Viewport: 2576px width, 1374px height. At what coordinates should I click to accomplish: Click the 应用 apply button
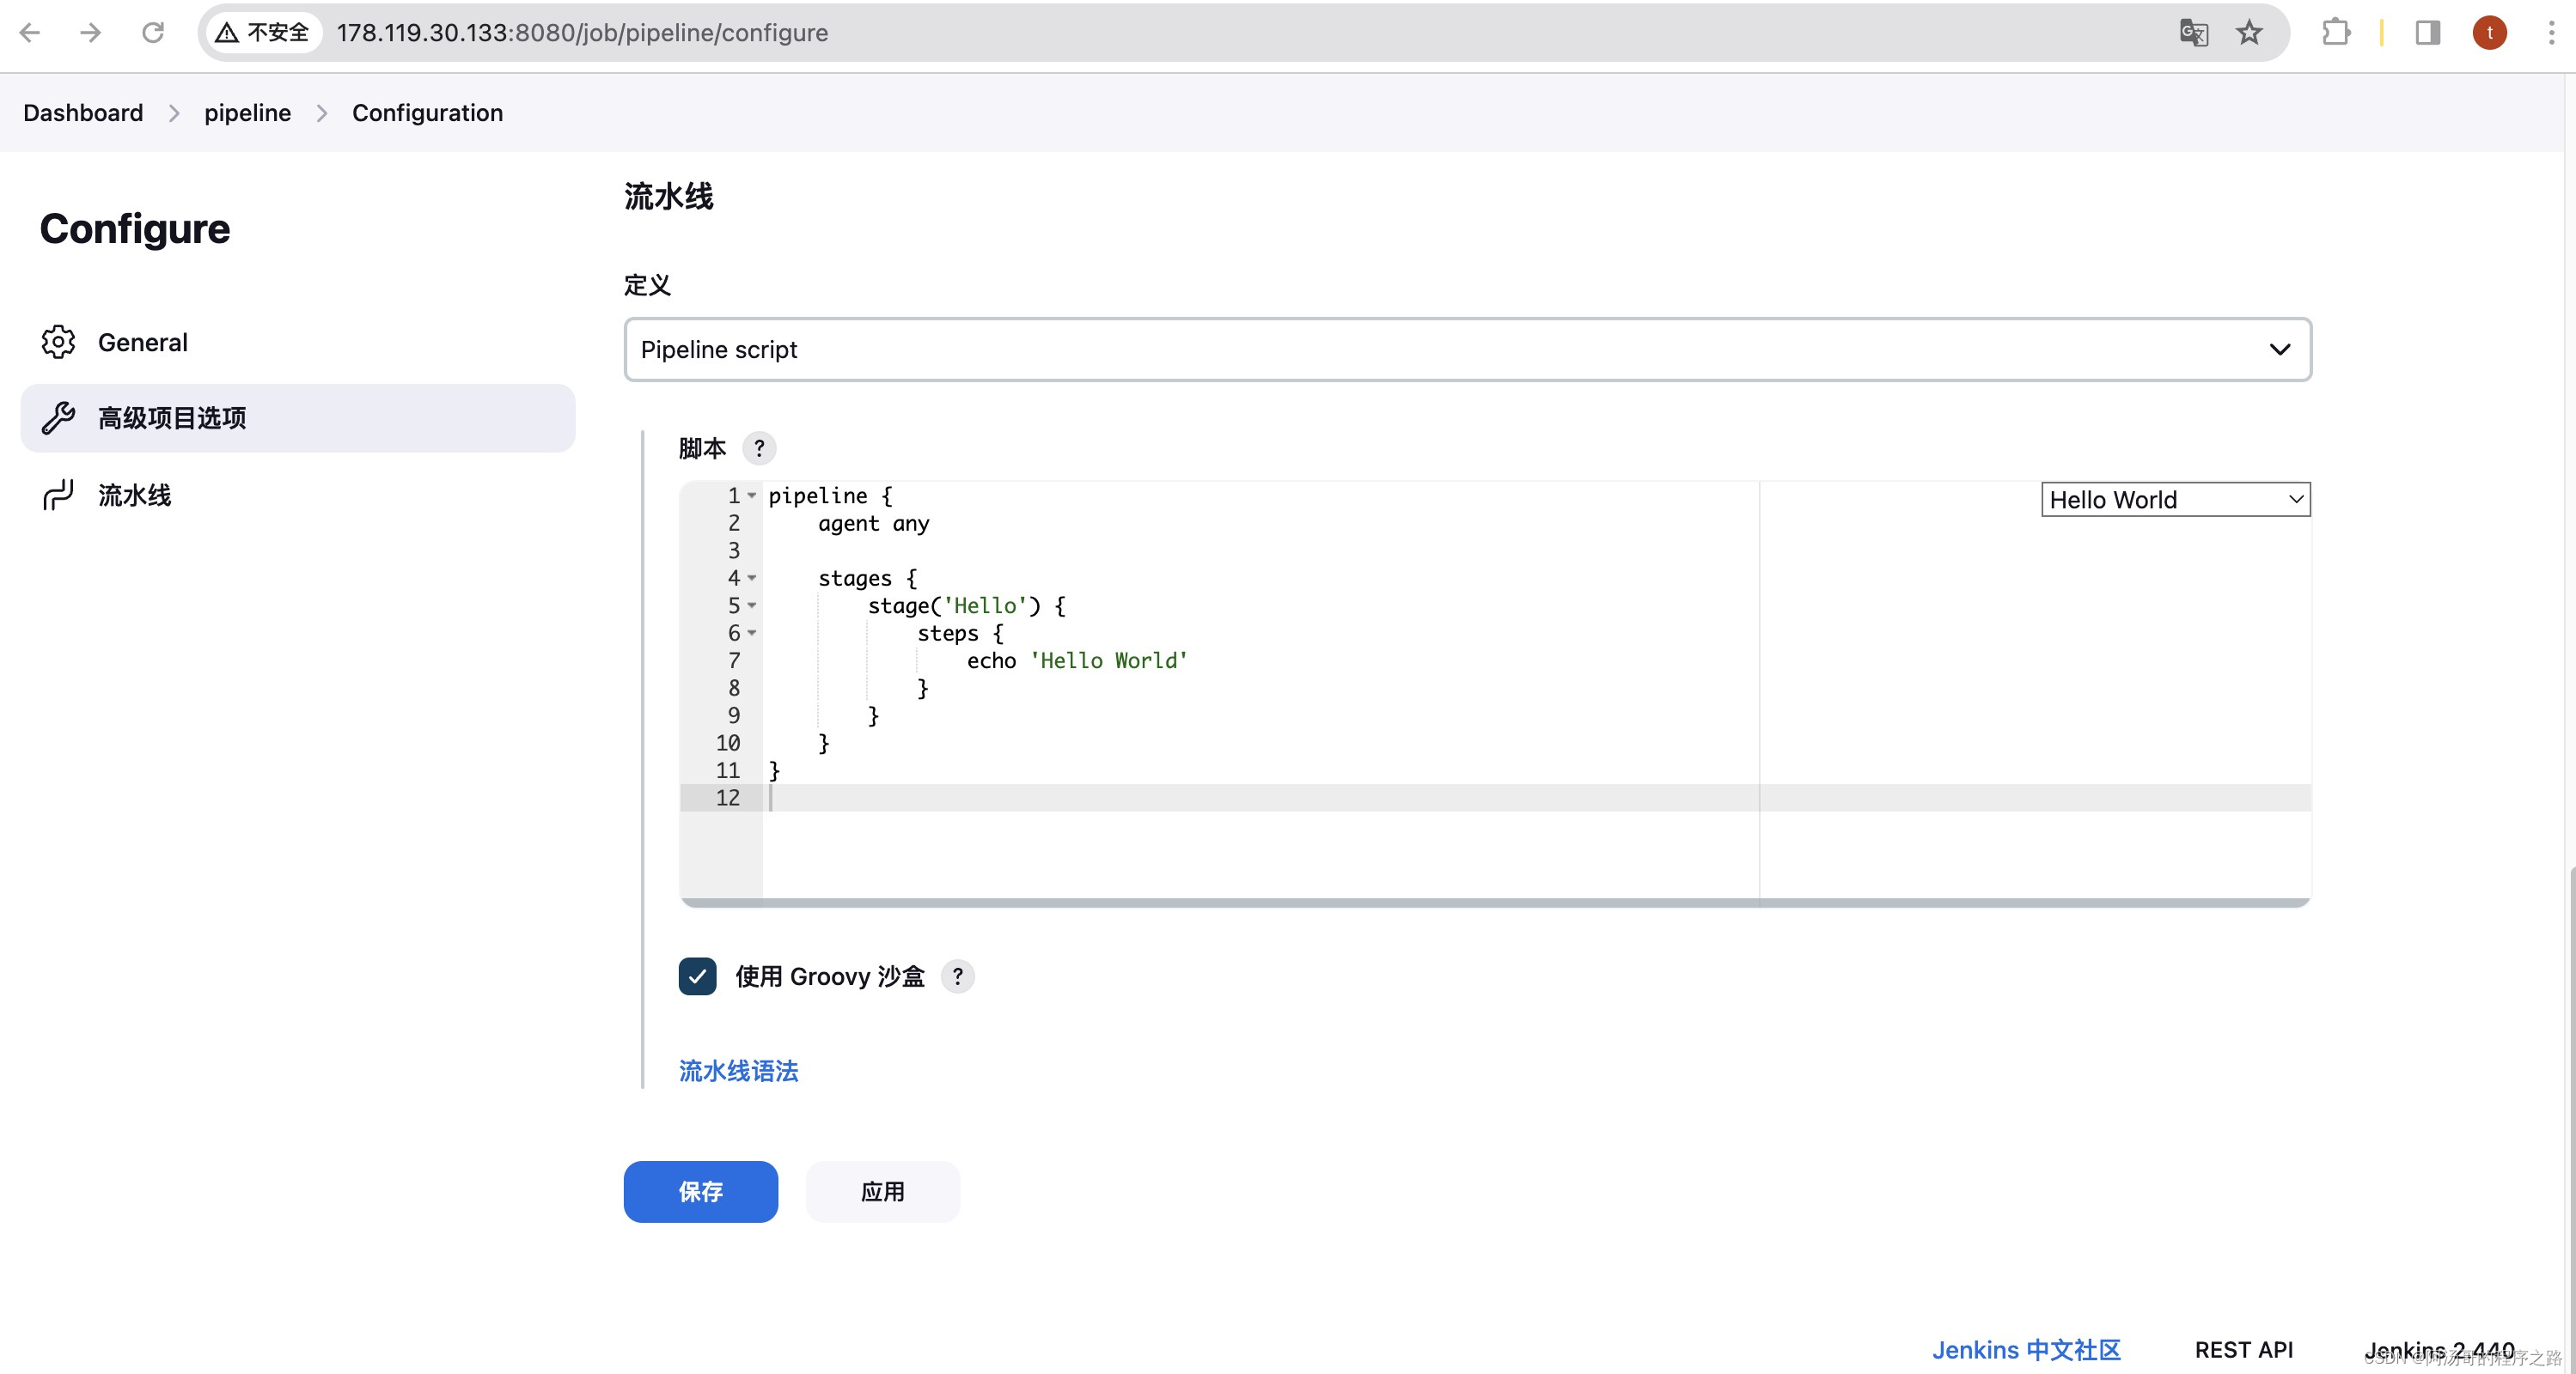[882, 1191]
